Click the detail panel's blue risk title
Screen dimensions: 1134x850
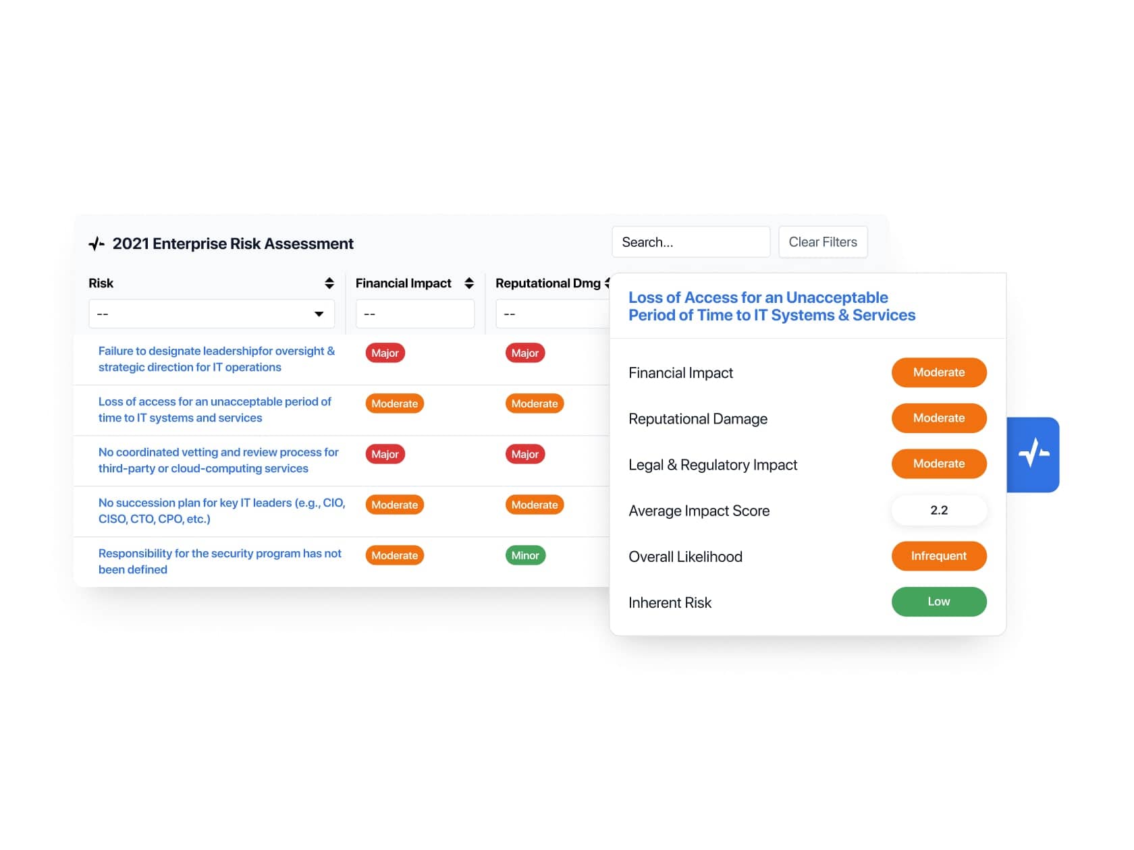tap(772, 306)
